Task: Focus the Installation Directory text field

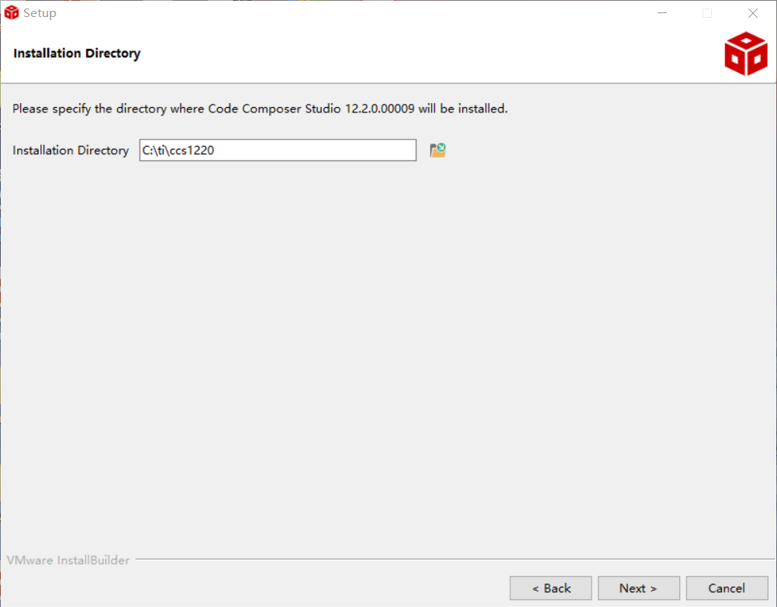Action: (x=310, y=150)
